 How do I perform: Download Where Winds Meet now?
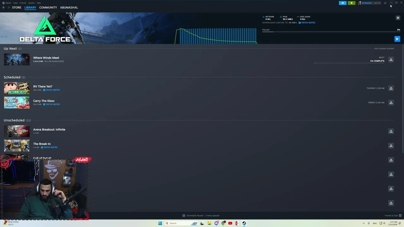(391, 60)
